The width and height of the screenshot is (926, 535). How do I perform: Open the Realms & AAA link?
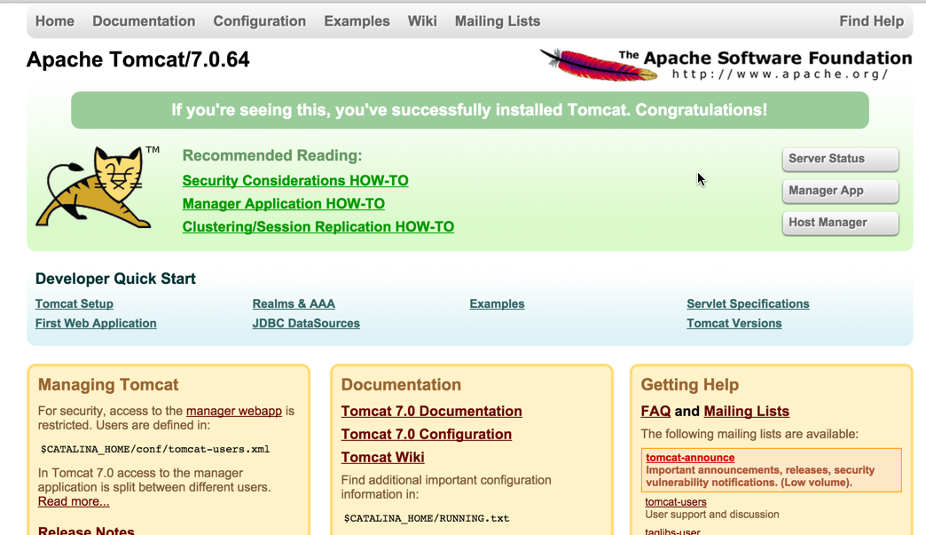[294, 304]
